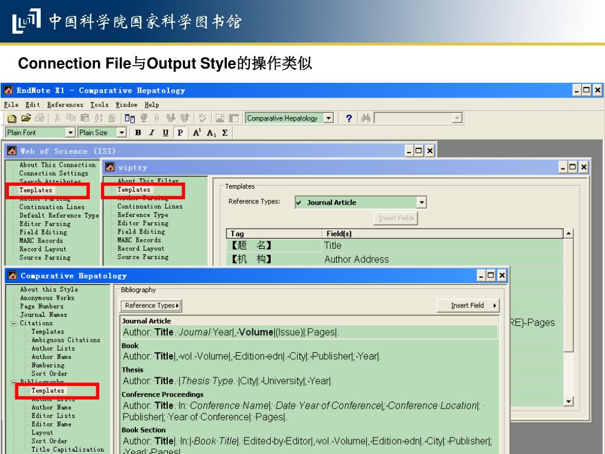Collapse the Bibliography tree node
The image size is (605, 454).
pos(14,382)
